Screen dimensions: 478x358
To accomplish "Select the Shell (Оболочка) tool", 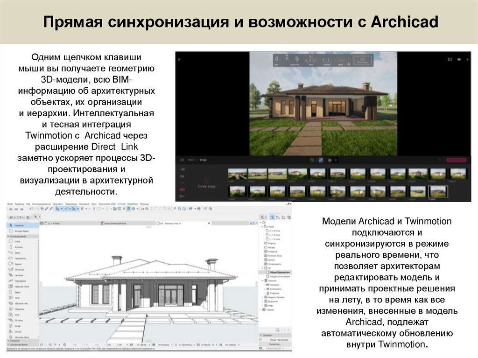I will (23, 270).
